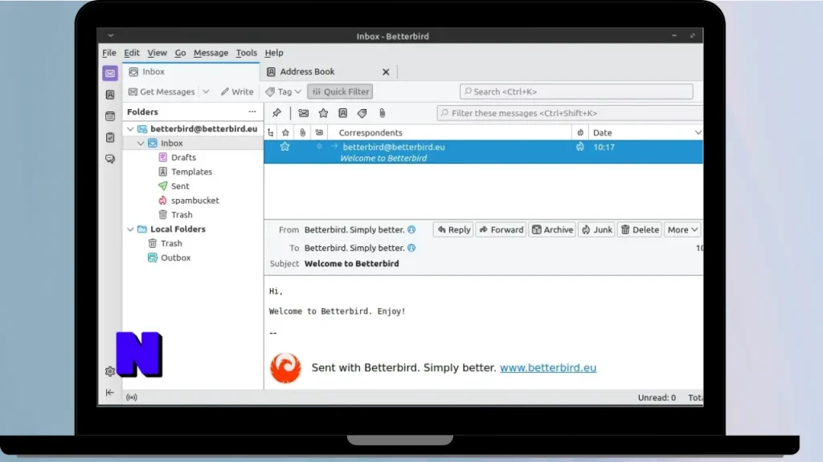Viewport: 823px width, 462px height.
Task: Select the spambucket folder
Action: (x=193, y=201)
